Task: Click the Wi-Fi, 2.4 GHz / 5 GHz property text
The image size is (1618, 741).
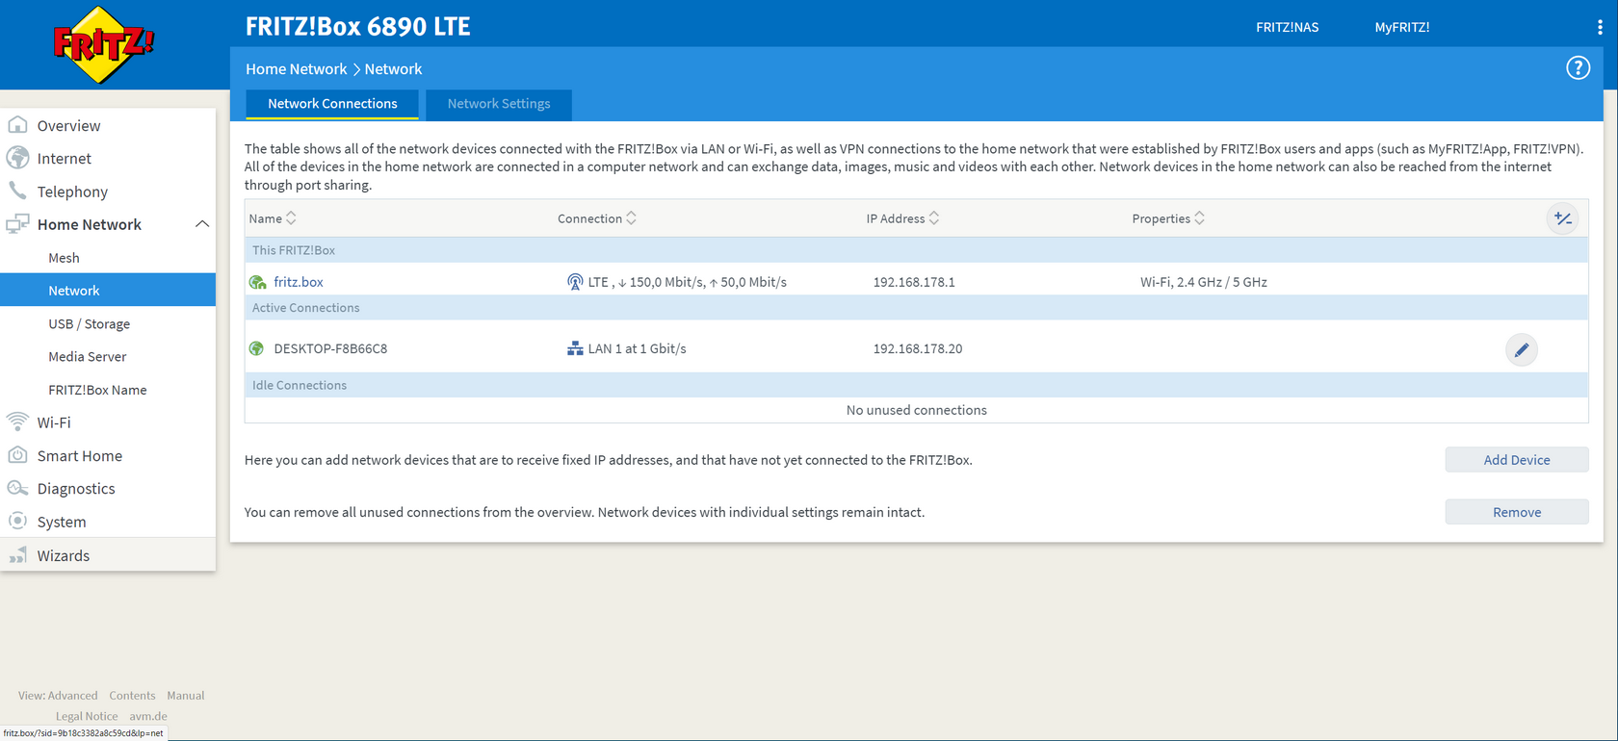Action: [1204, 282]
